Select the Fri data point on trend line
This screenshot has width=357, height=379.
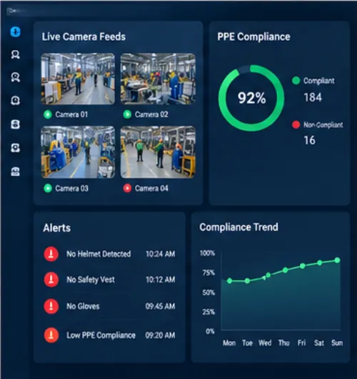[x=303, y=266]
